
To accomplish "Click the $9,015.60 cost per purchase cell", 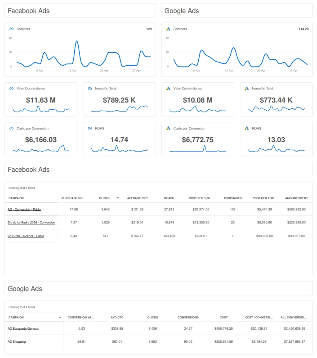I will [x=264, y=222].
